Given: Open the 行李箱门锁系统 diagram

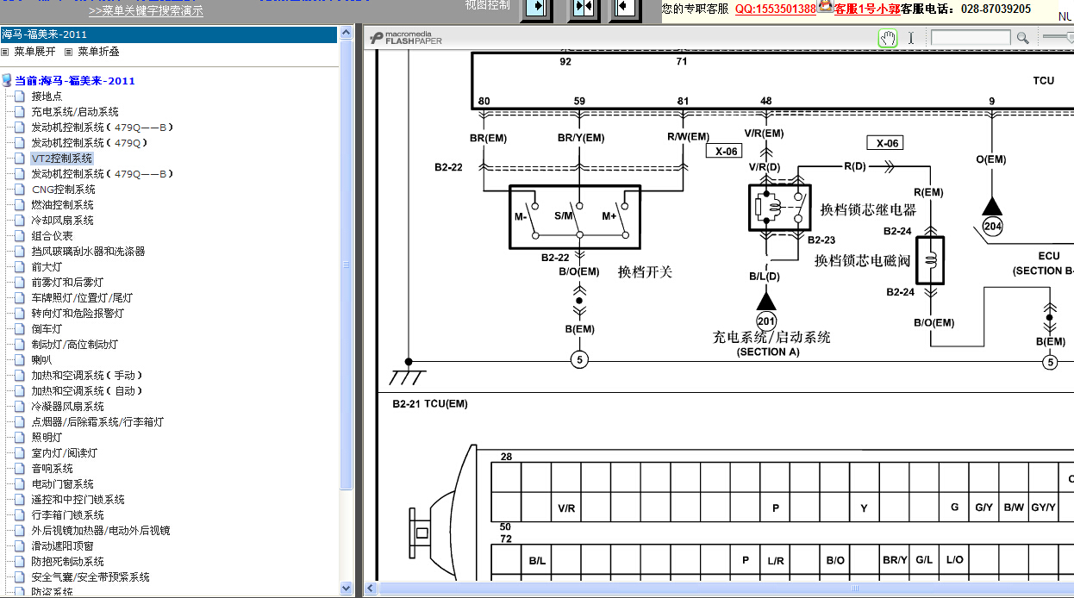Looking at the screenshot, I should tap(67, 515).
